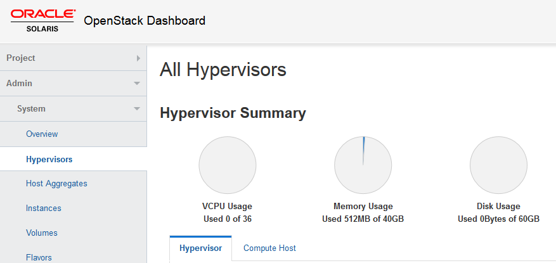Click the Disk Usage pie chart
Viewport: 556px width, 263px height.
(x=498, y=165)
